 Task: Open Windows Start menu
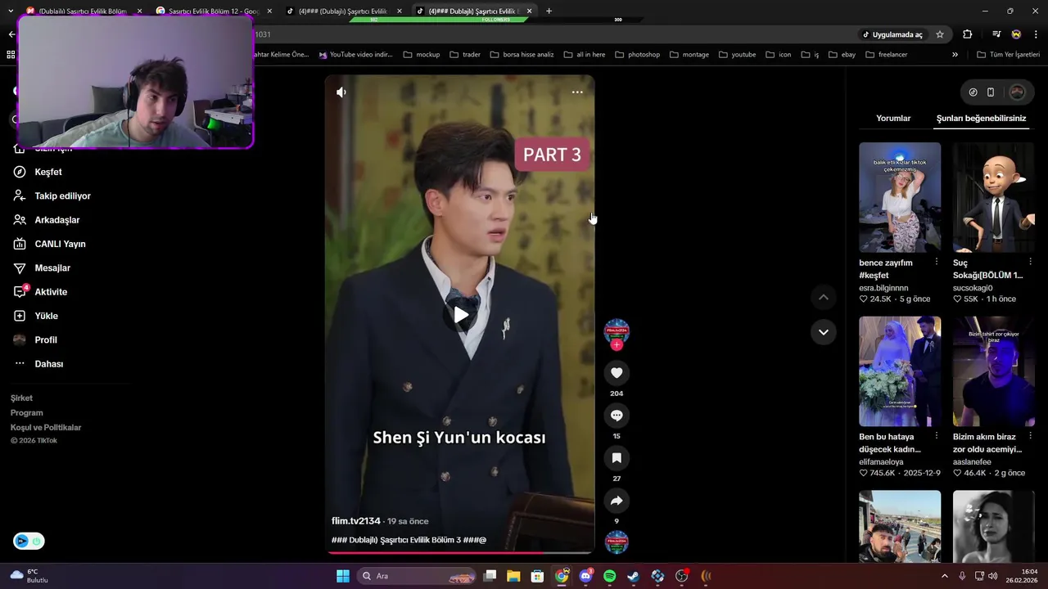pos(343,576)
